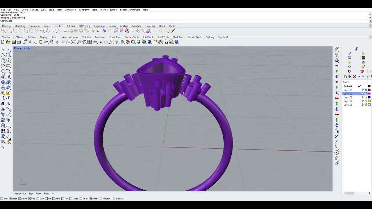
Task: Click Layer 04 yellow color swatch
Action: 369,101
